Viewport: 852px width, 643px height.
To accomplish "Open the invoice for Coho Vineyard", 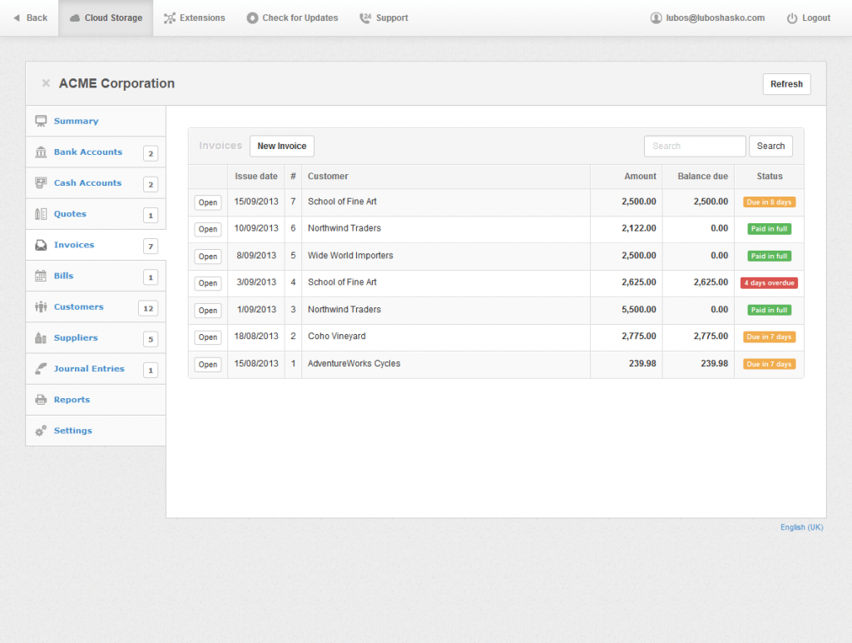I will [x=207, y=337].
